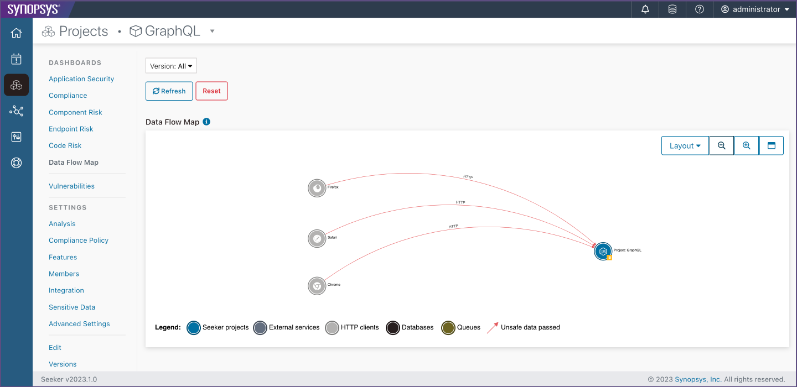Go to Application Security dashboard
The image size is (797, 387).
pos(81,79)
